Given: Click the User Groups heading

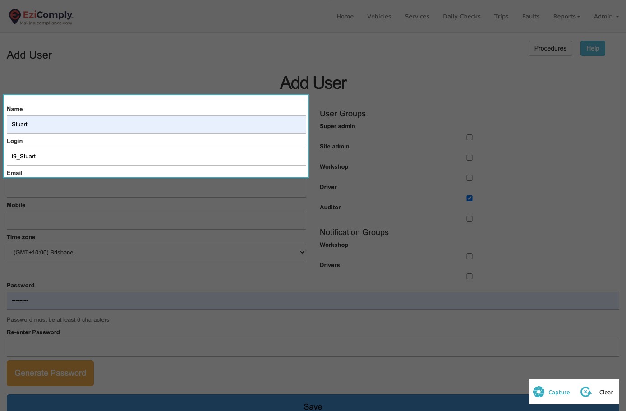Looking at the screenshot, I should point(343,114).
